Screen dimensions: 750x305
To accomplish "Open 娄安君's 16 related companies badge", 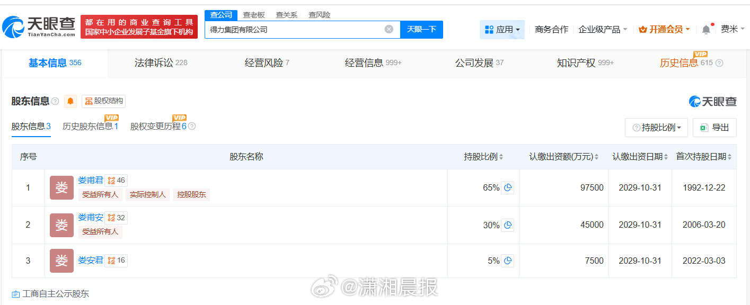I will click(116, 260).
